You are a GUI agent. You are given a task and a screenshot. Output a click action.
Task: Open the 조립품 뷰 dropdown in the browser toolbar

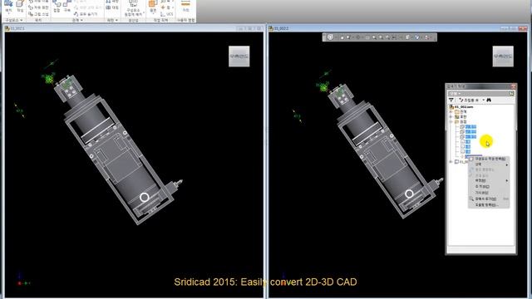click(x=484, y=100)
